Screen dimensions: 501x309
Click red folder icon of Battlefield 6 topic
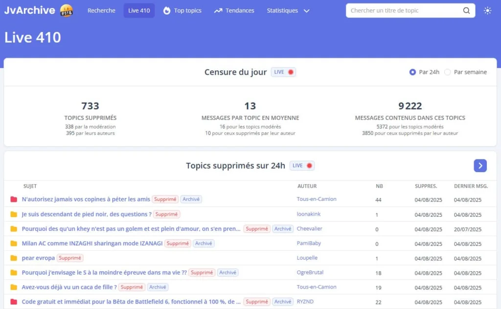(x=14, y=302)
